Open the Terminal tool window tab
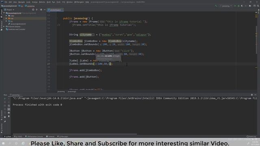The height and width of the screenshot is (146, 260). click(x=50, y=136)
